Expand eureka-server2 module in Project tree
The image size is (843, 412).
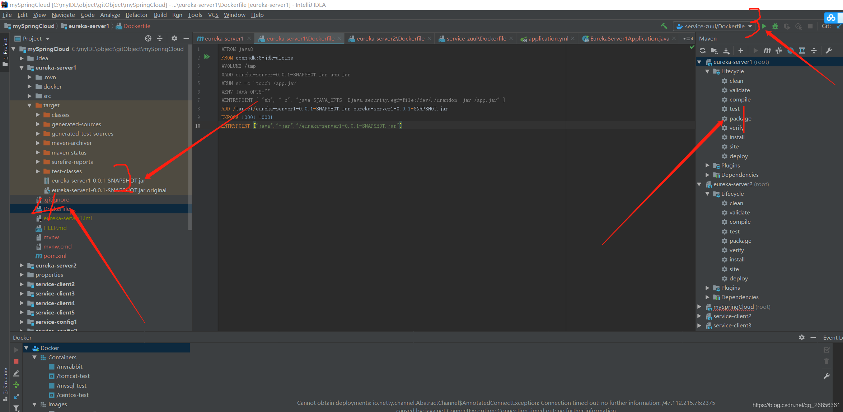click(22, 265)
